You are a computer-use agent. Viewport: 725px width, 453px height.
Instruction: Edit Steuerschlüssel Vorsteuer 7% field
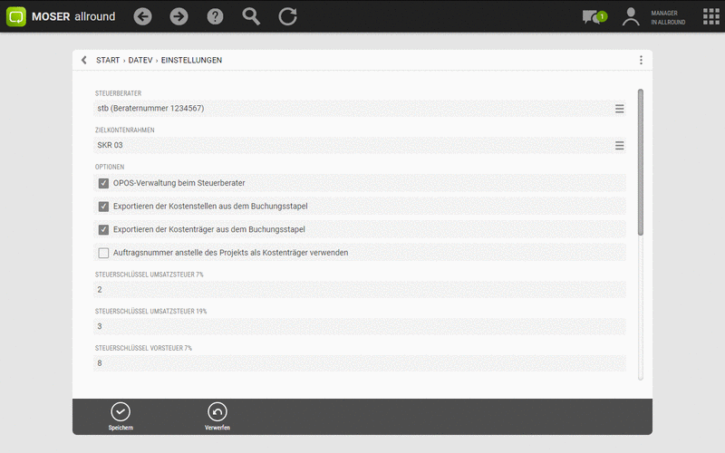tap(360, 363)
